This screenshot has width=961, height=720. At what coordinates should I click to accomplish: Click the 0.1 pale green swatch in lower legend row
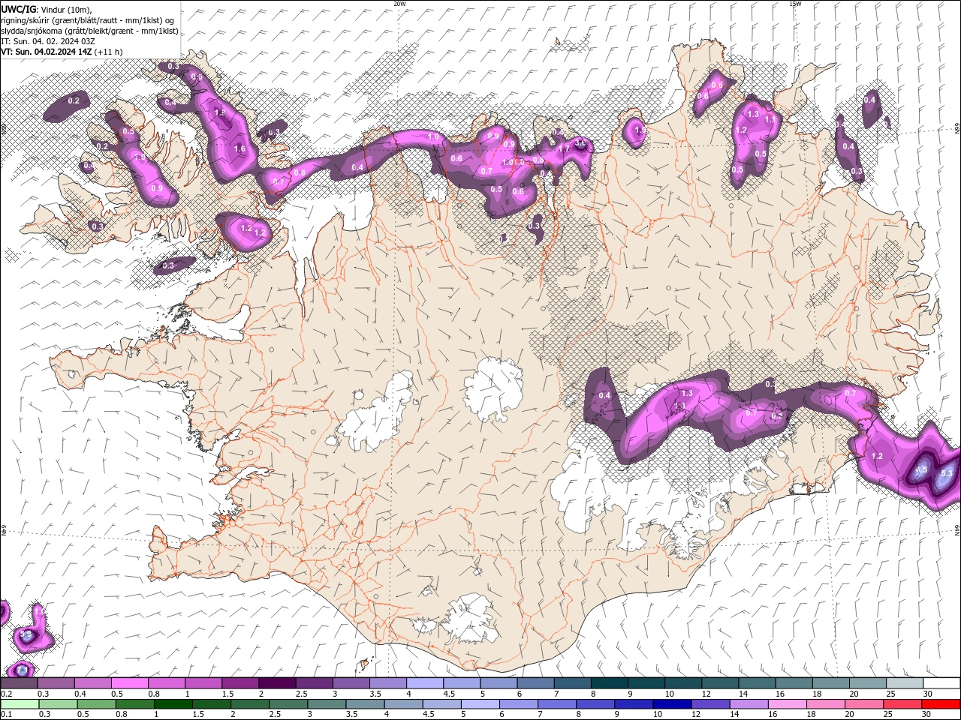point(19,704)
